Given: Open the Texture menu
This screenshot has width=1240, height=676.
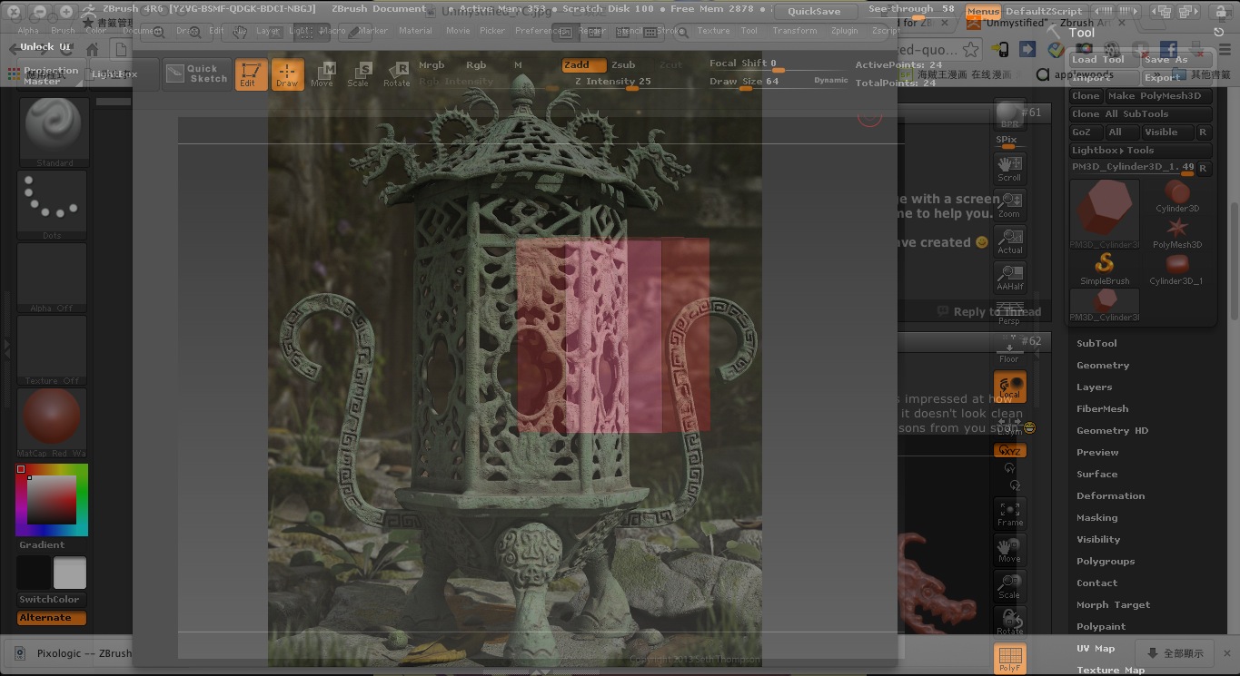Looking at the screenshot, I should [713, 31].
